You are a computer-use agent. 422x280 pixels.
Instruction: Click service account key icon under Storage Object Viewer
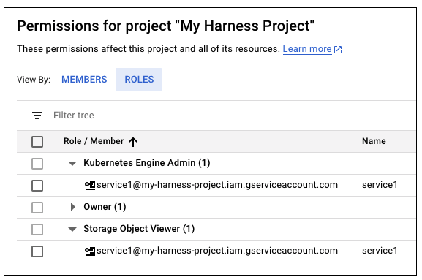click(90, 251)
